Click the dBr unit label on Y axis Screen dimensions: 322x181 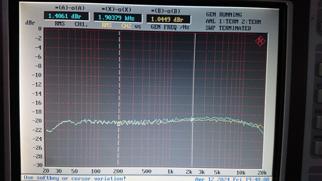click(x=30, y=23)
